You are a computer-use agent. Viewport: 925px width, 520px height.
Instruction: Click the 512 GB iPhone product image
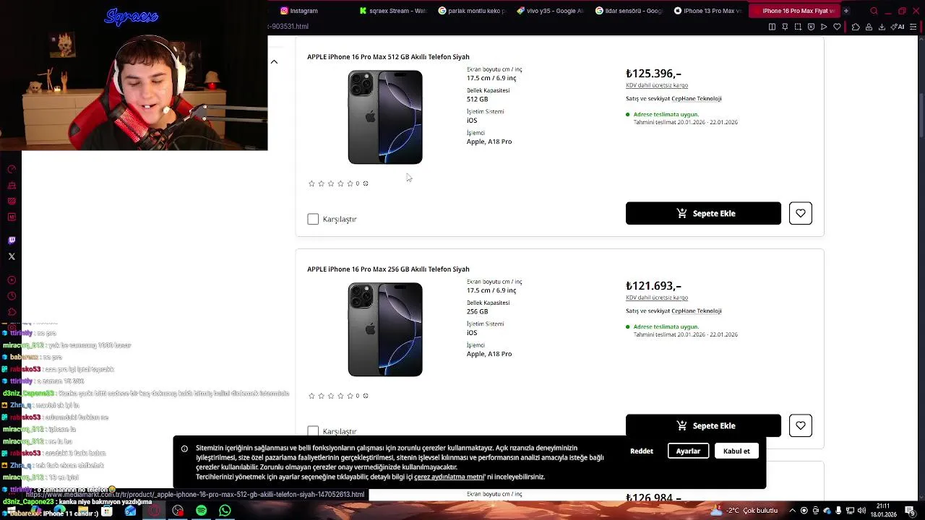pos(385,117)
